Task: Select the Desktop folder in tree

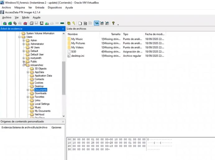Action: coord(39,86)
